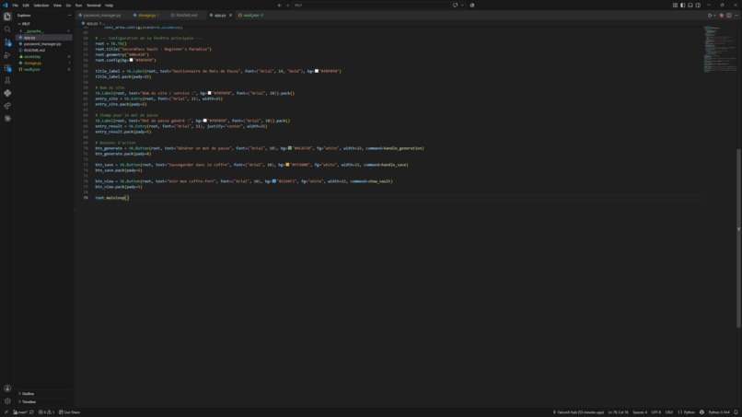Image resolution: width=742 pixels, height=417 pixels.
Task: Open the Selection menu
Action: pos(41,6)
